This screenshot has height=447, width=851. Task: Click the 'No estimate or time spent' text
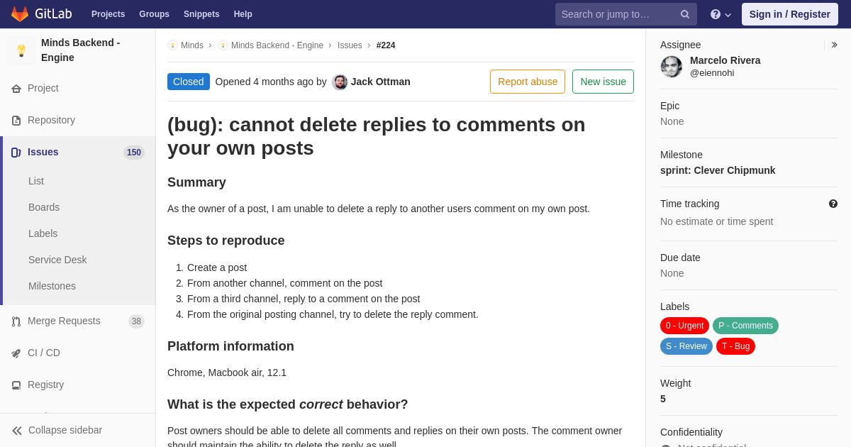click(717, 221)
